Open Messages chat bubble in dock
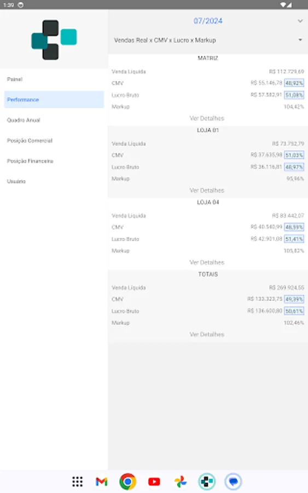308x493 pixels. [233, 481]
